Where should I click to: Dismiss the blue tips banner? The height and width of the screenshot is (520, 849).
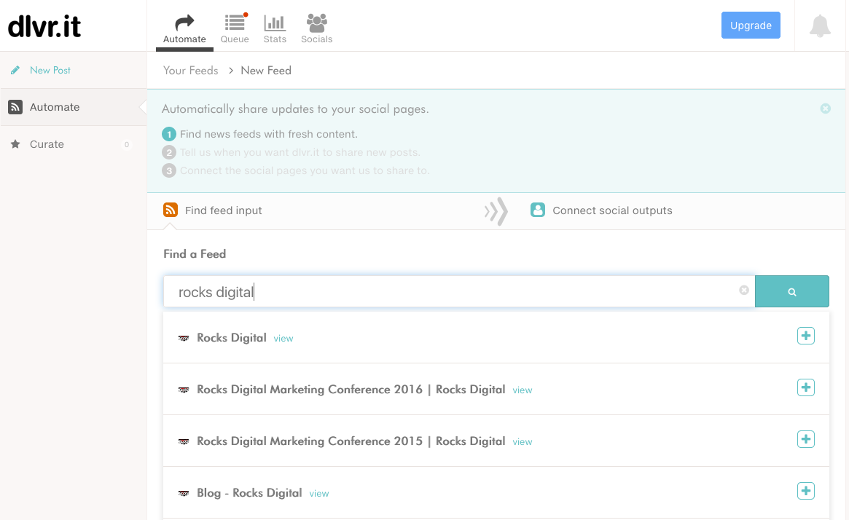[x=825, y=109]
